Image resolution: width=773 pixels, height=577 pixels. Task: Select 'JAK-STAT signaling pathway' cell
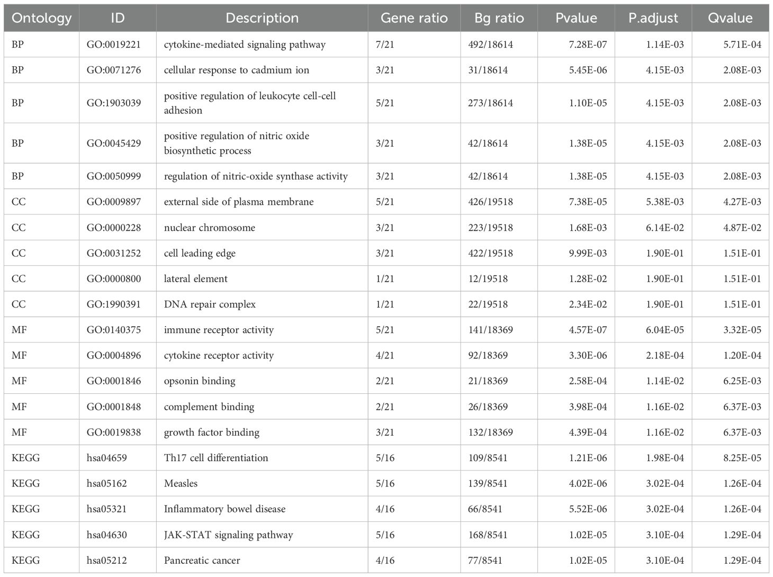point(228,535)
